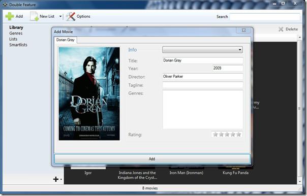Close the Add Movie dialog
This screenshot has height=196, width=307.
(243, 30)
